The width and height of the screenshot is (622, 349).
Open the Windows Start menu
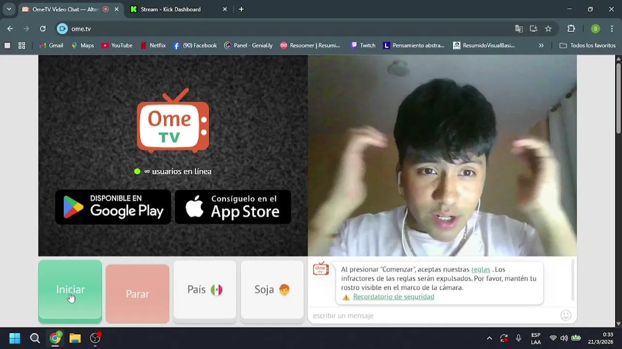15,338
